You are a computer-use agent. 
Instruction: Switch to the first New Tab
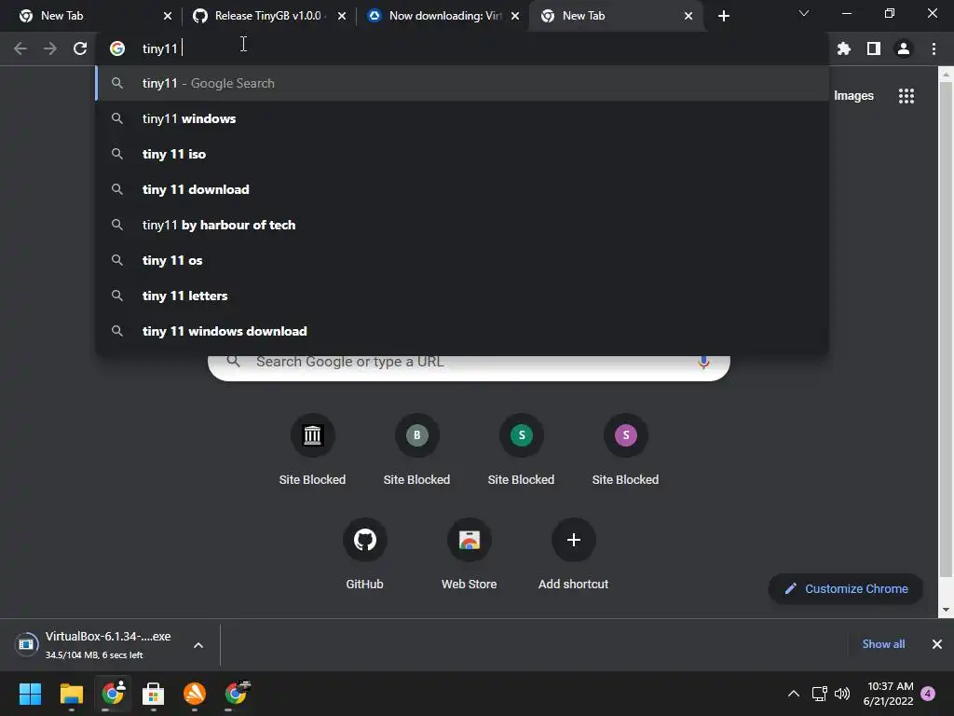tap(91, 16)
